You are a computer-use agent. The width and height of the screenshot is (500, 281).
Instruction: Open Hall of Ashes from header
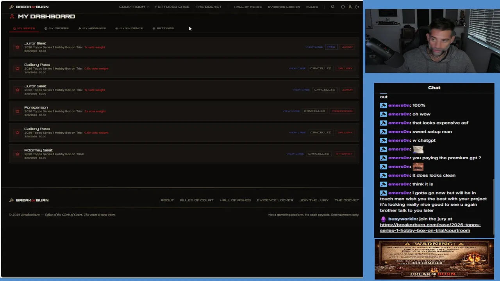coord(248,7)
